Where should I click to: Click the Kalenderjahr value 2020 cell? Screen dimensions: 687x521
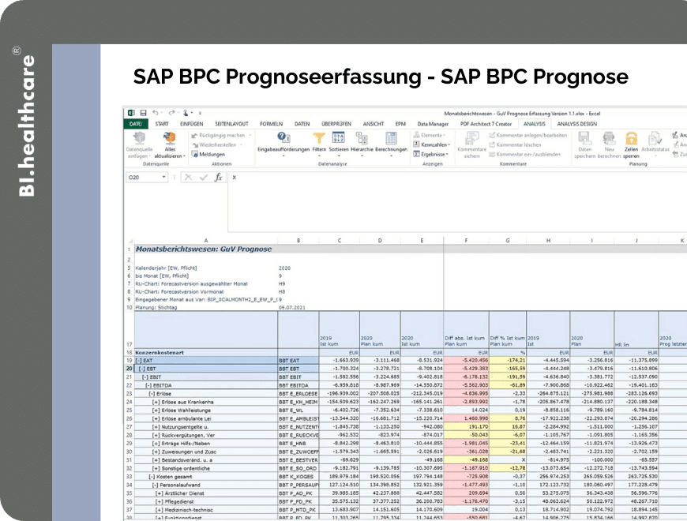point(298,268)
